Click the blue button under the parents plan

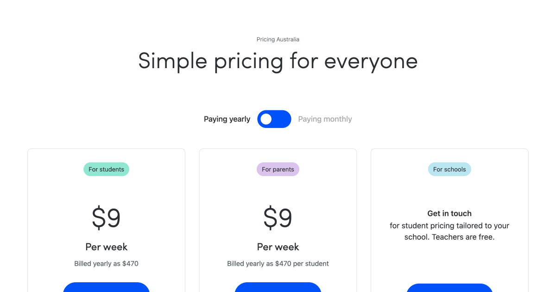pos(278,289)
